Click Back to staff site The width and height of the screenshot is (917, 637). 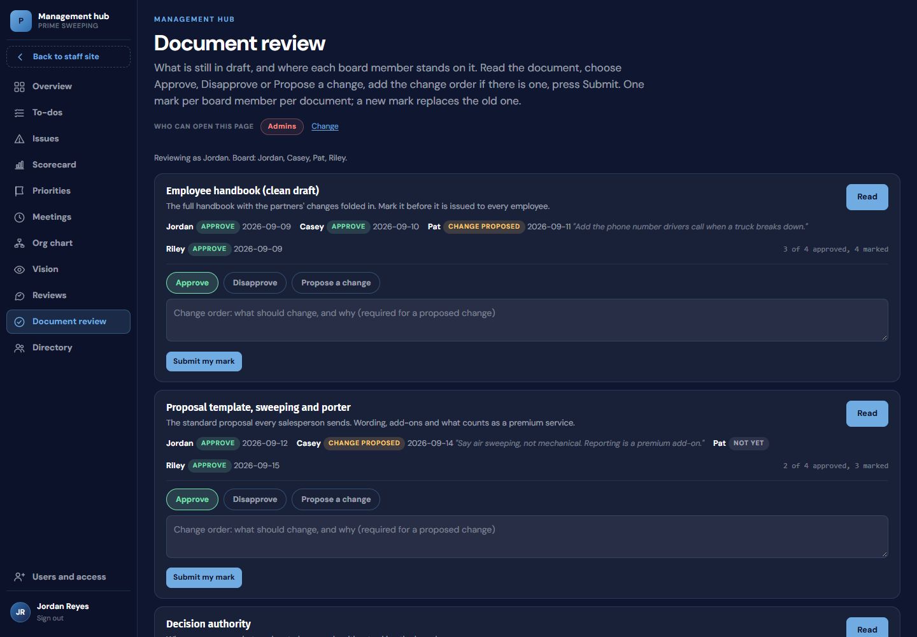[x=68, y=57]
